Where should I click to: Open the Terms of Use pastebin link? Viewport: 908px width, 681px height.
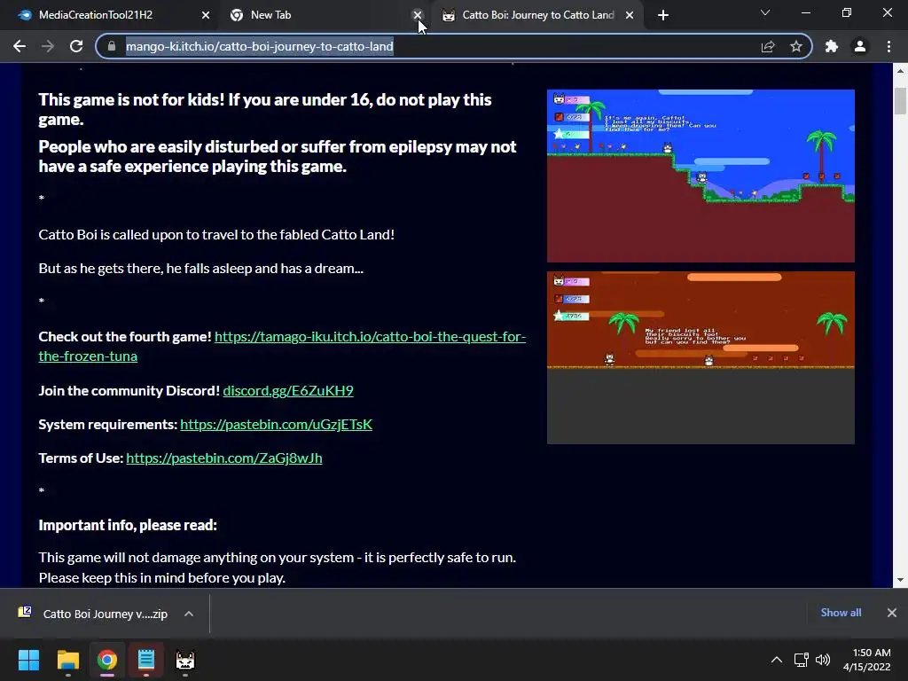pos(224,458)
